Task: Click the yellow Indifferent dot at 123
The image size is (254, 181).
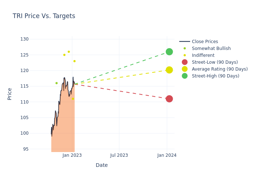Action: 74,61
